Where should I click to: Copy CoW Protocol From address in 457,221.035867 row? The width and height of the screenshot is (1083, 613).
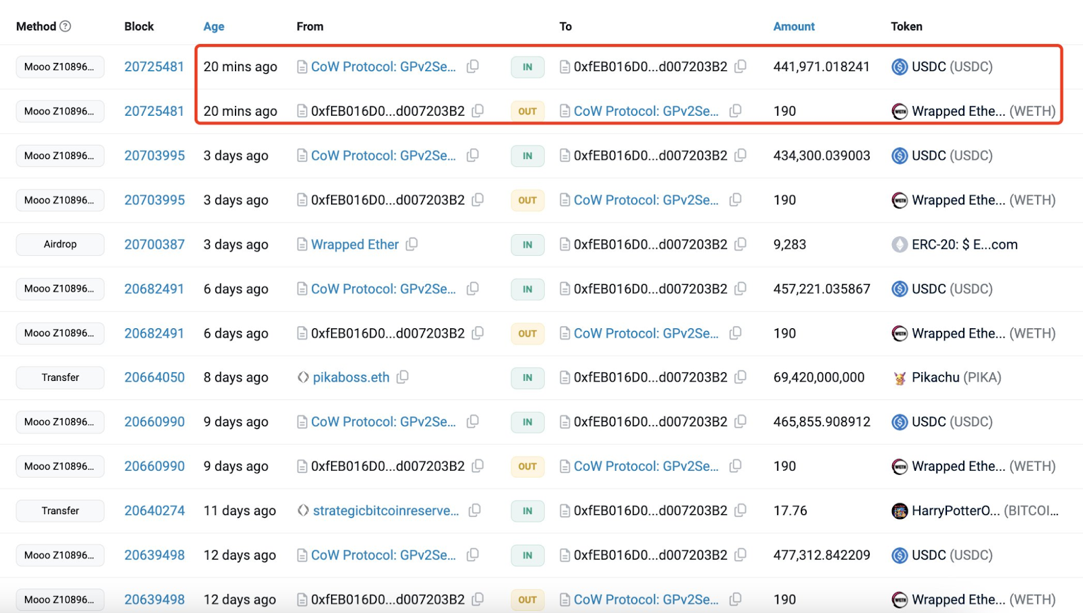point(473,288)
